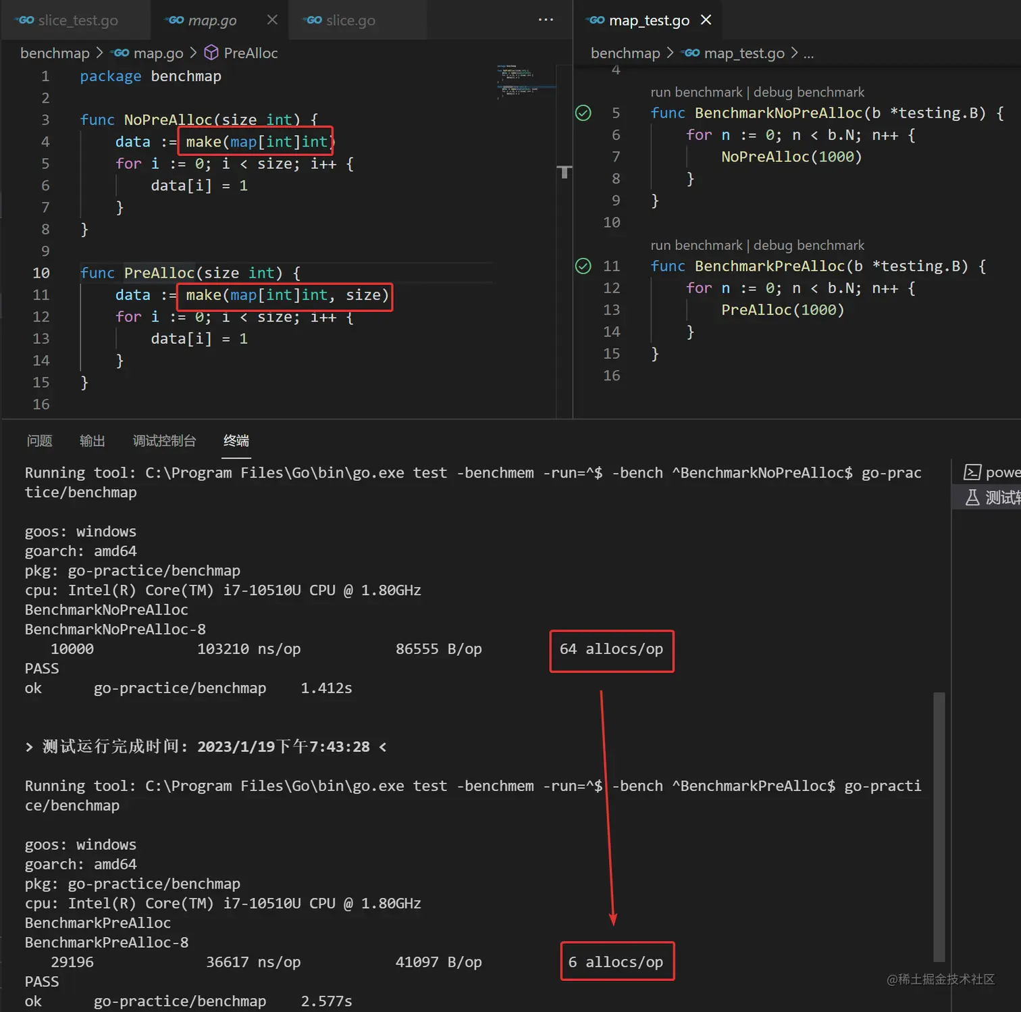Click the terminal panel vertical scrollbar
Screen dimensions: 1021x1012
[x=939, y=826]
